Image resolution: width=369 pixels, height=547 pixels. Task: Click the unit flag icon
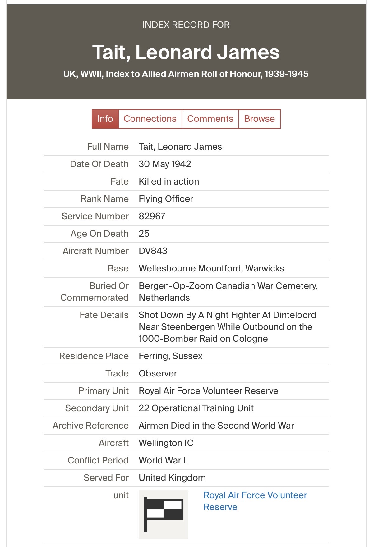(x=163, y=514)
